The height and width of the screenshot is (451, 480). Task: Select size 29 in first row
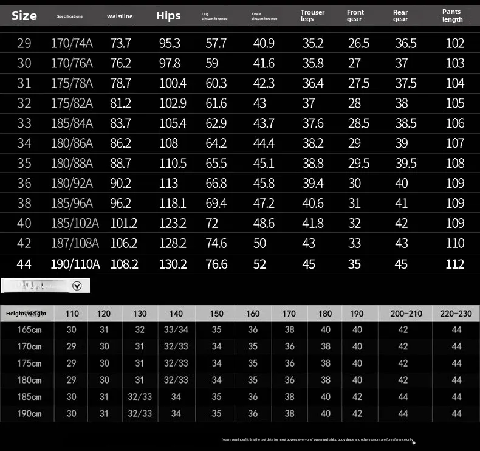24,43
